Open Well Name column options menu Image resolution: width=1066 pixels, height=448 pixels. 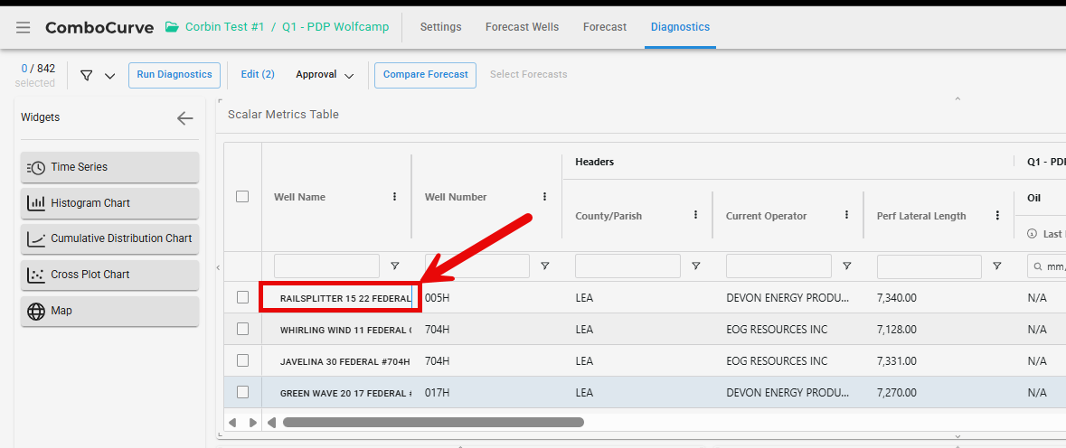[x=394, y=197]
